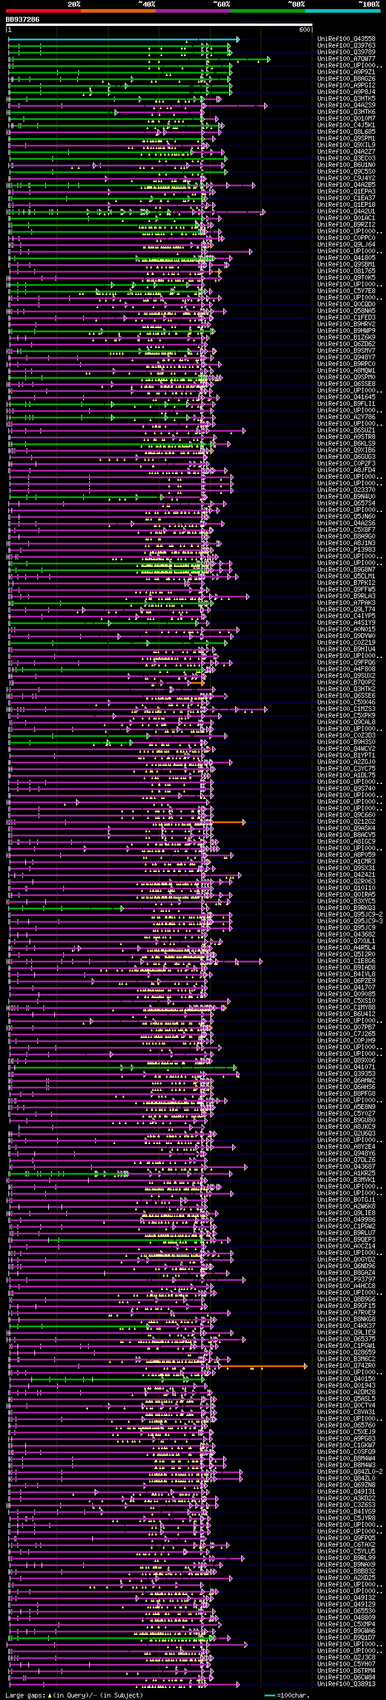Select UniRef100_A2ZGJ0 label
The width and height of the screenshot is (386, 1700).
point(346,762)
